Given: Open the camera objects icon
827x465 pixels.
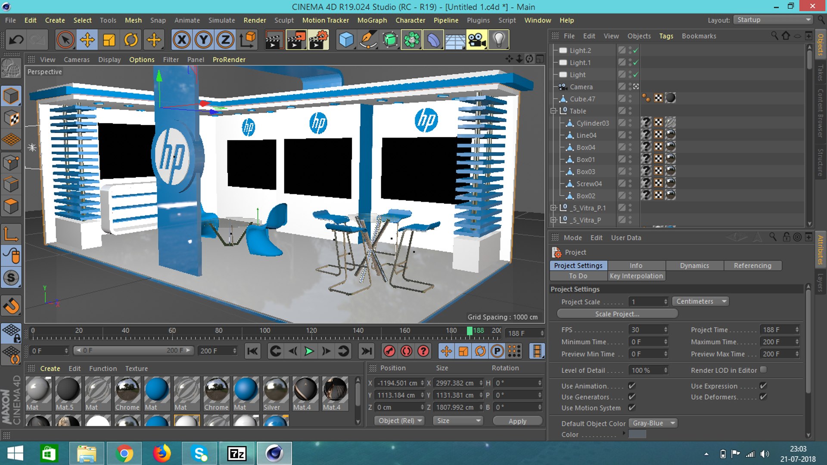Looking at the screenshot, I should click(477, 40).
